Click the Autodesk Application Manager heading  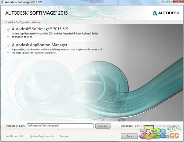tap(40, 45)
